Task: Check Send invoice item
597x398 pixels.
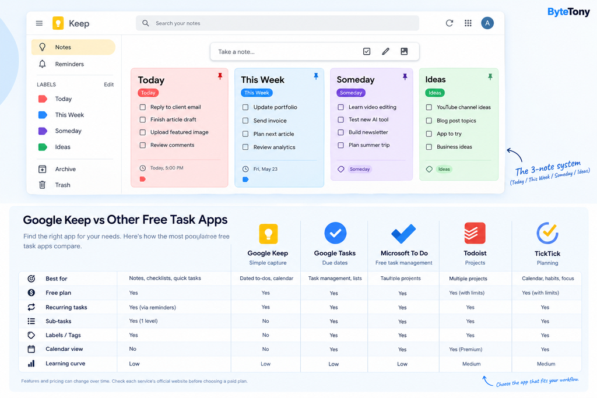Action: 245,121
